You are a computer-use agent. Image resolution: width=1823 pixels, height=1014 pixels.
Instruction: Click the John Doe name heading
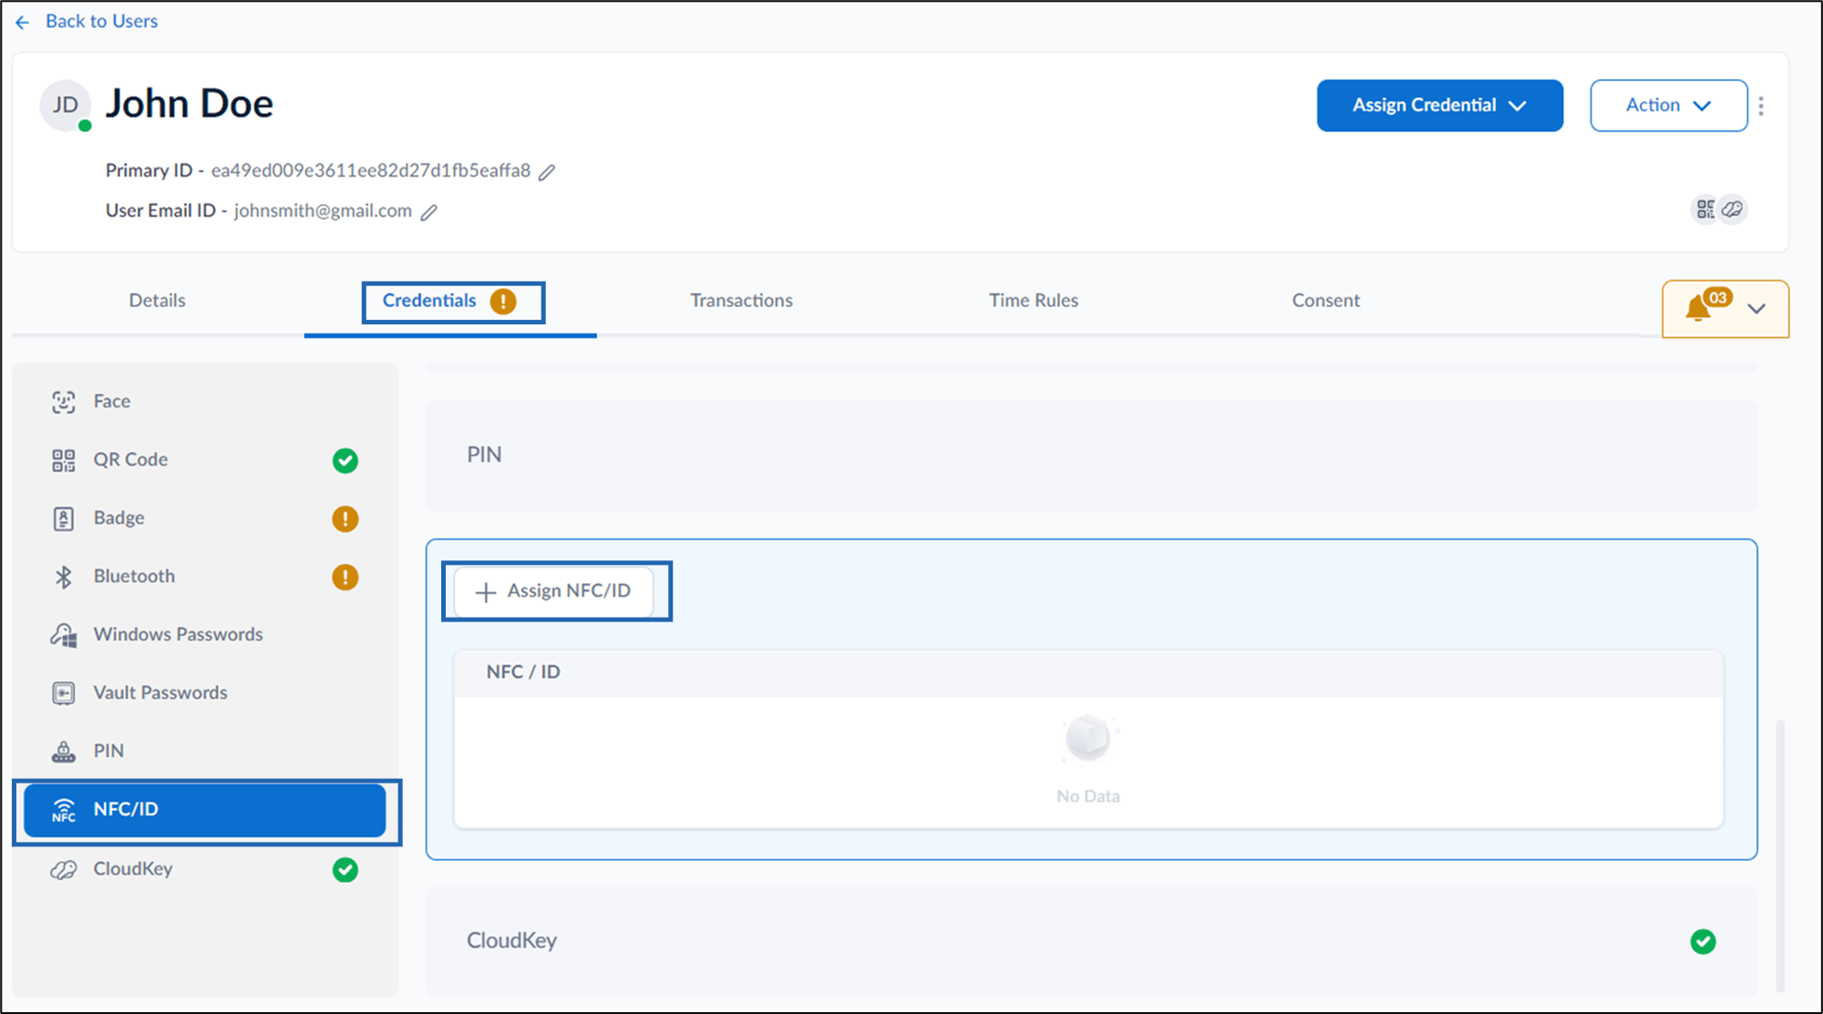tap(190, 104)
